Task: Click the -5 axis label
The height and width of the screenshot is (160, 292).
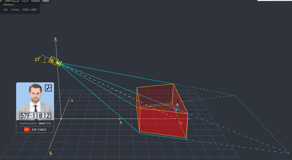Action: [x=72, y=101]
